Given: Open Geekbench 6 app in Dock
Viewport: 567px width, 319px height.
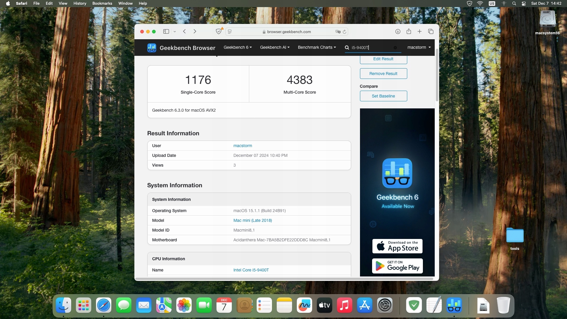Looking at the screenshot, I should [x=454, y=305].
